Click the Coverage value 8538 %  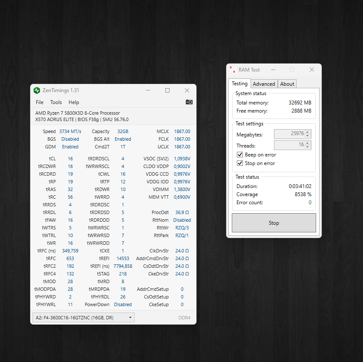[x=303, y=194]
